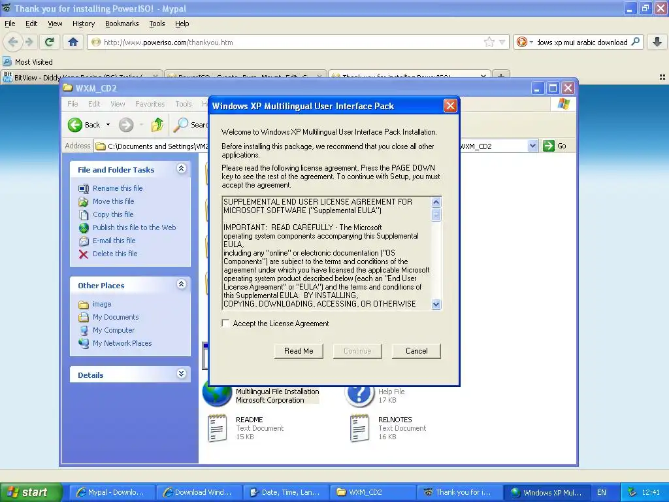Select Multilingual File Installation globe icon

[x=217, y=393]
